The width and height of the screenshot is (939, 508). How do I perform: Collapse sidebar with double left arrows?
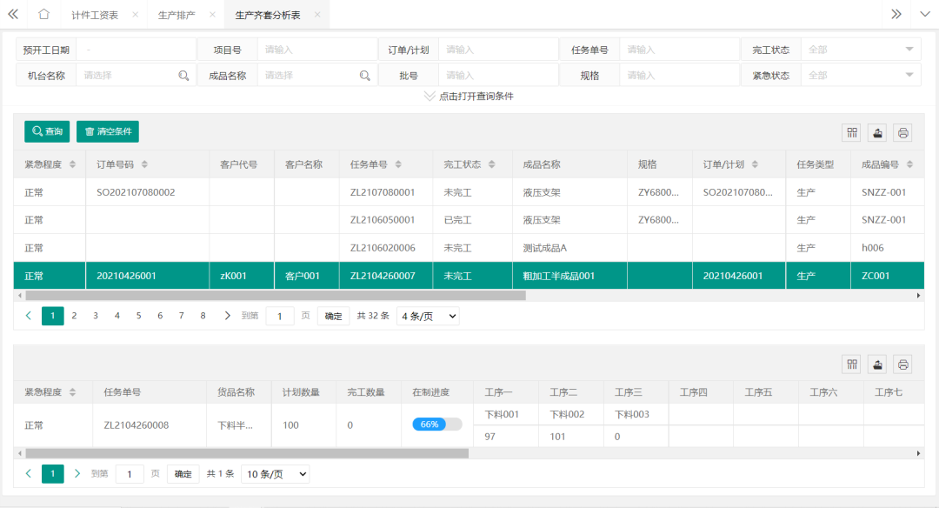pyautogui.click(x=13, y=15)
